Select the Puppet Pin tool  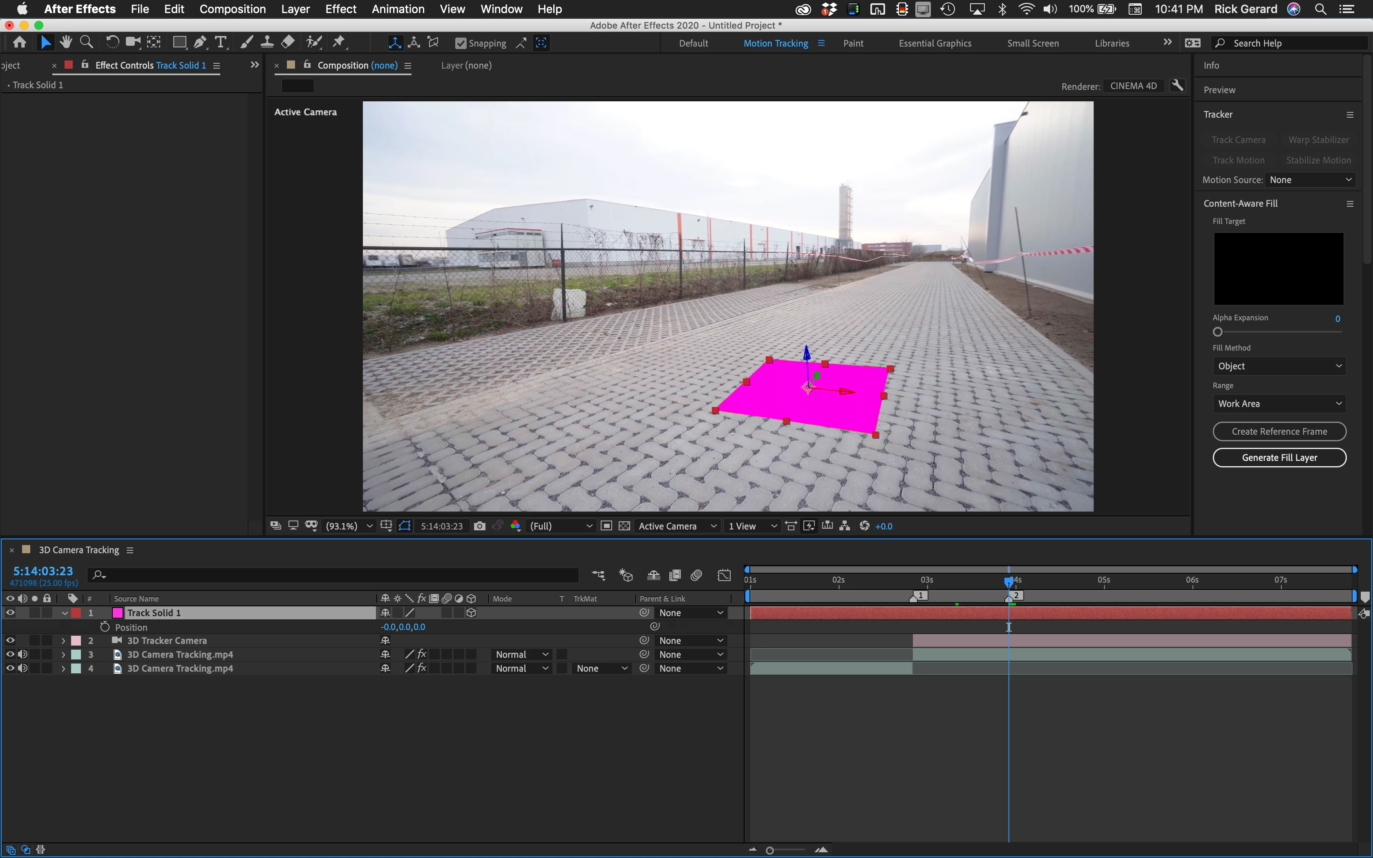pos(339,42)
